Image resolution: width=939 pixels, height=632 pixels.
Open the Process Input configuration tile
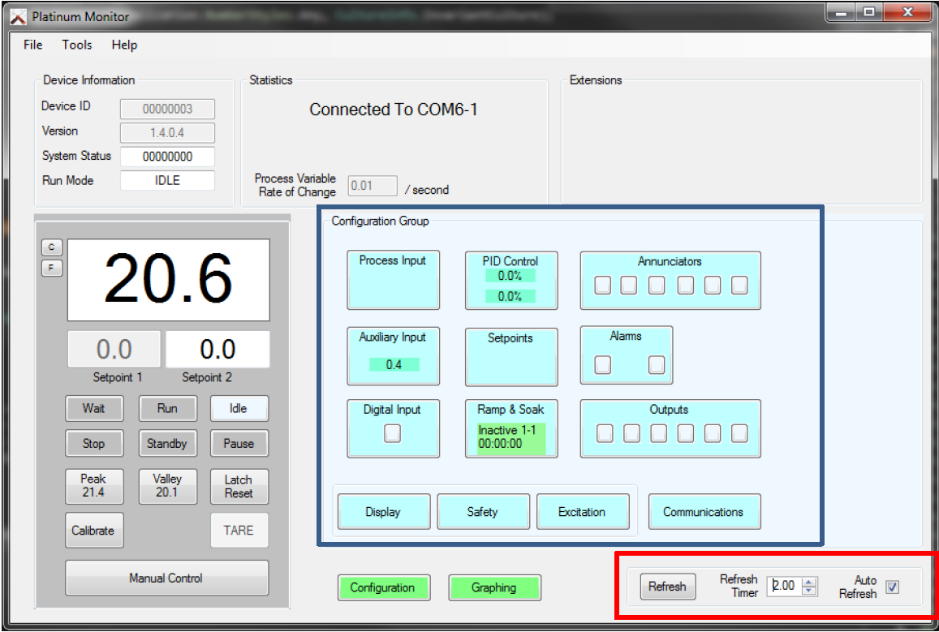tap(393, 280)
